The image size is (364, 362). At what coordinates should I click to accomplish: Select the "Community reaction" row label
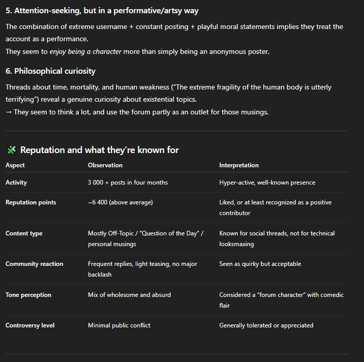(35, 264)
